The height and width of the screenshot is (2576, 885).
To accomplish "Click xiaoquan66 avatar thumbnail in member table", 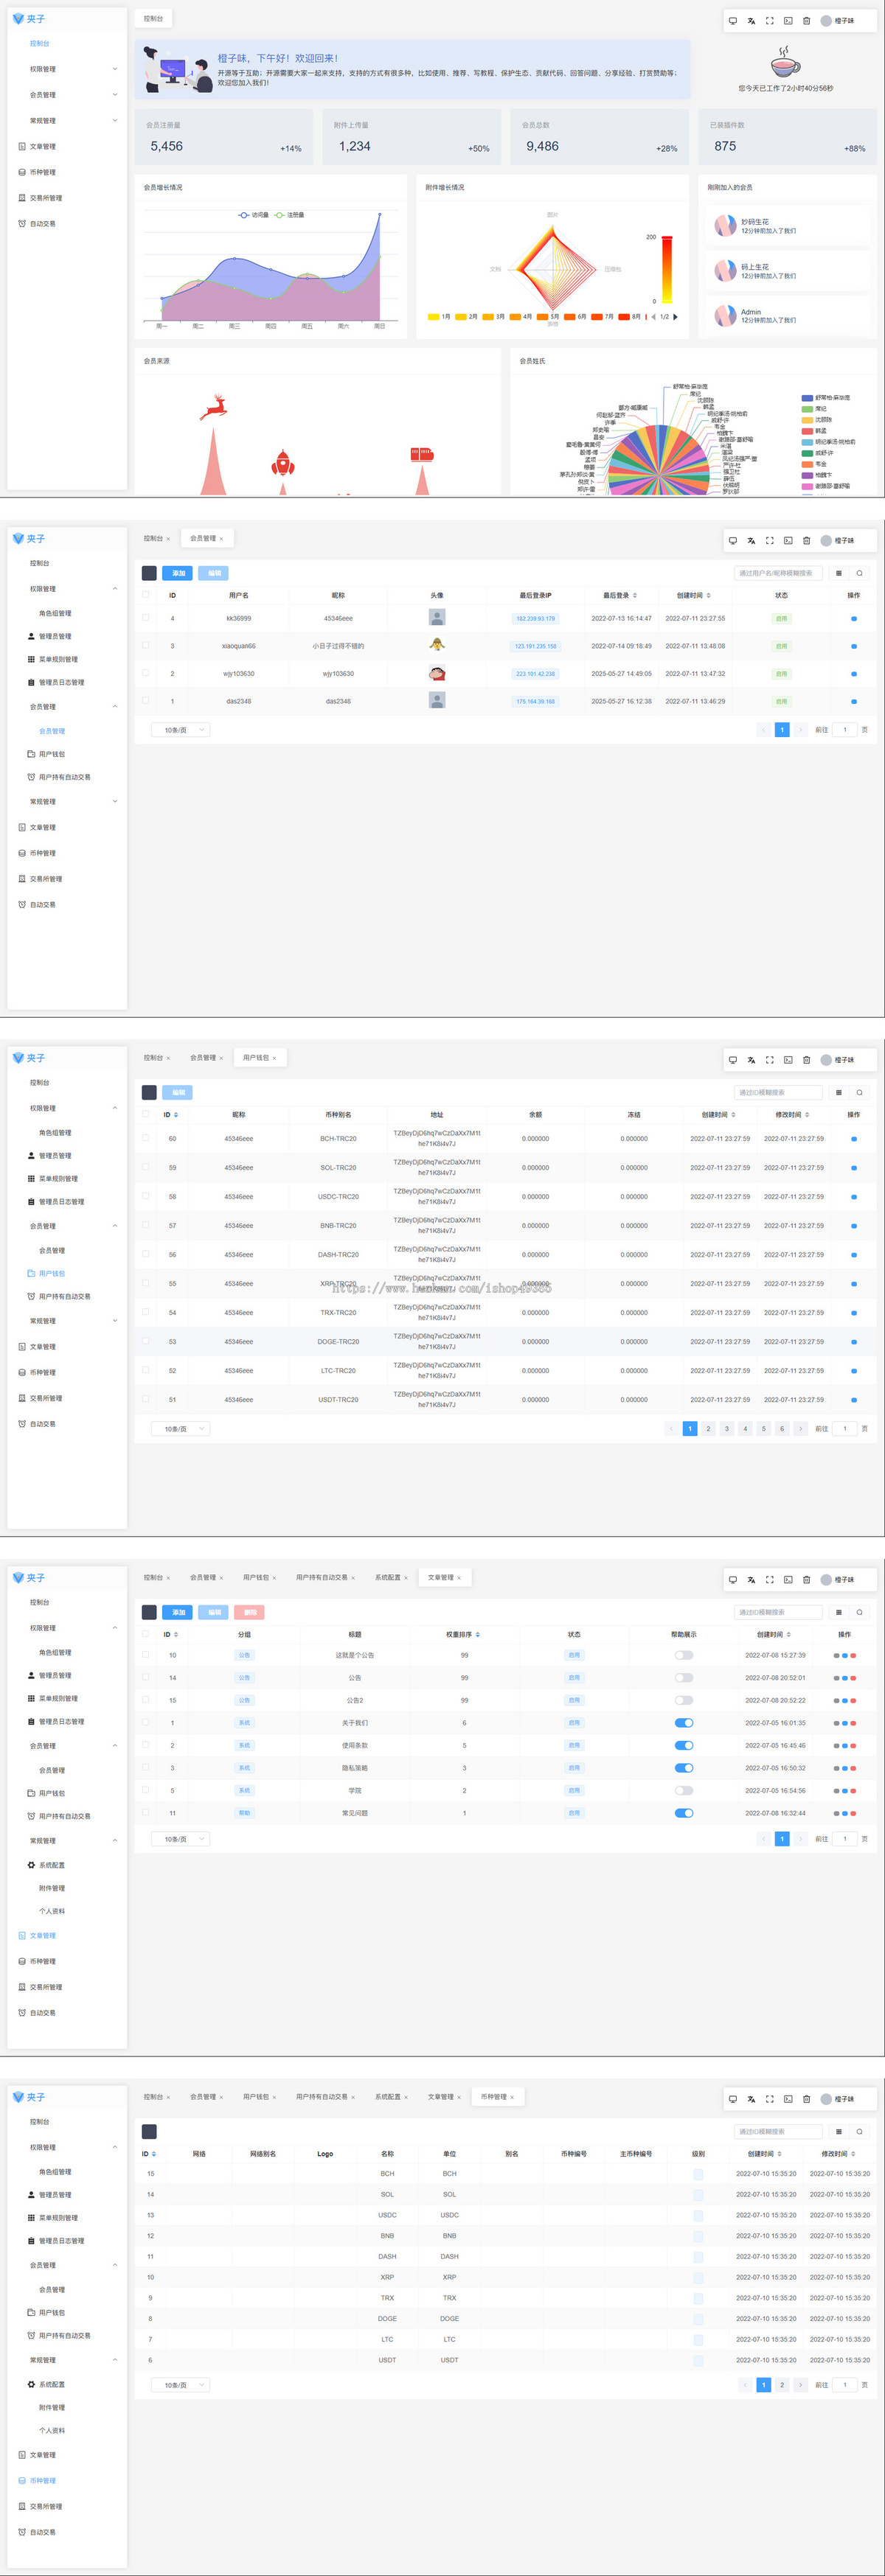I will pyautogui.click(x=437, y=645).
